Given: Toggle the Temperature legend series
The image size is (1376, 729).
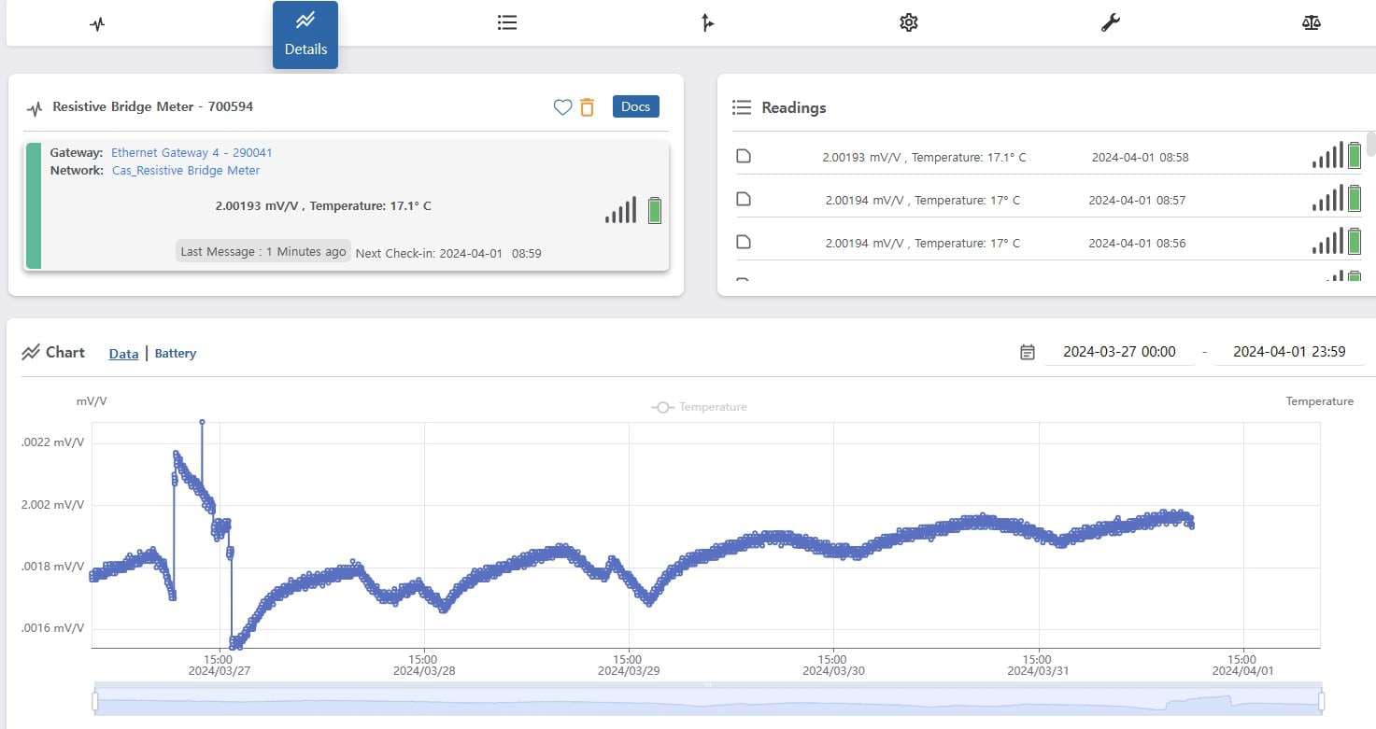Looking at the screenshot, I should [x=699, y=407].
